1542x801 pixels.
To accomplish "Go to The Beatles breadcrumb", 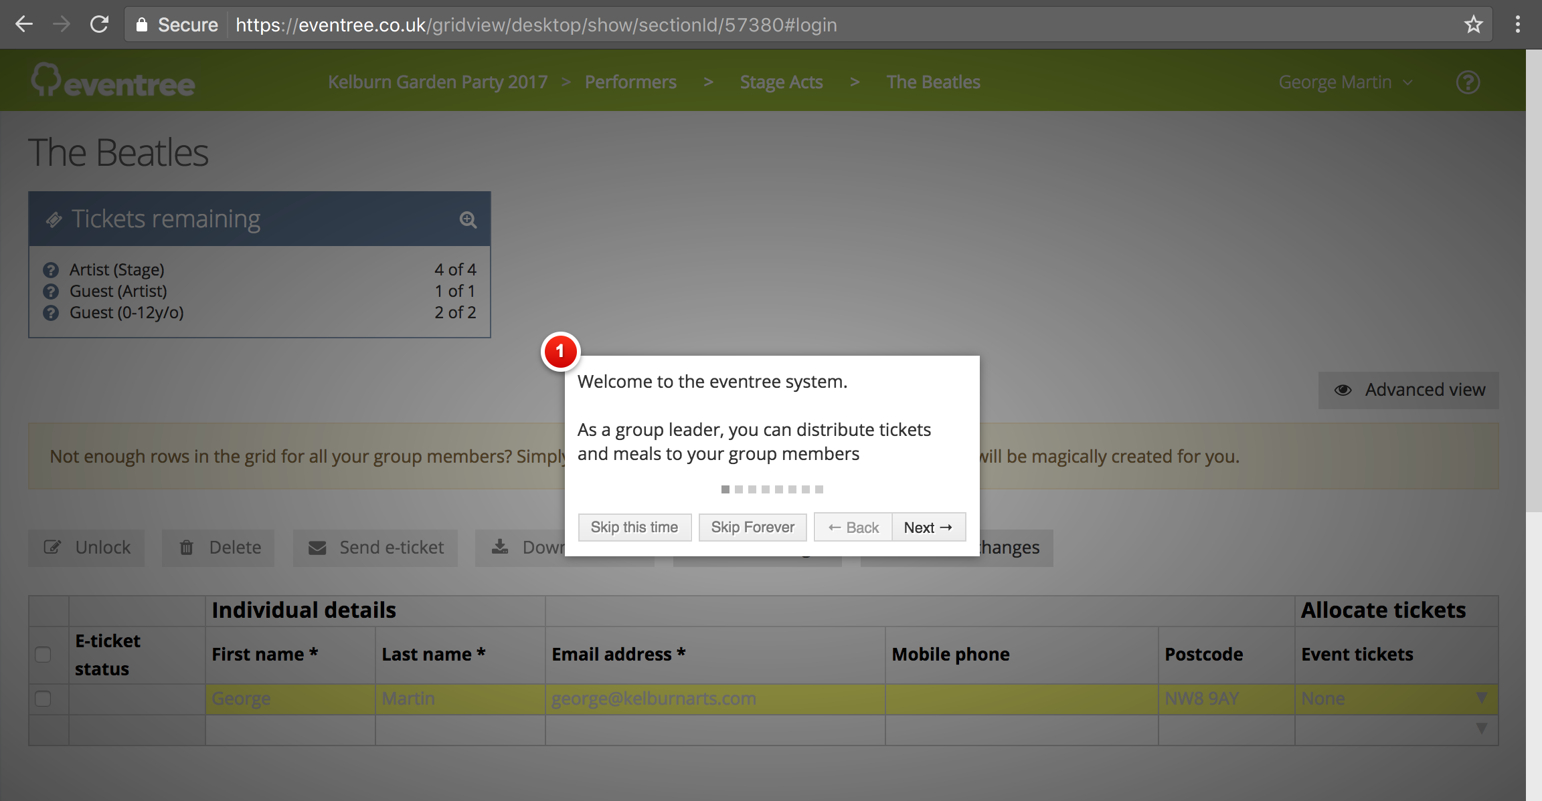I will (933, 82).
